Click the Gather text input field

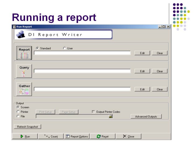82,89
